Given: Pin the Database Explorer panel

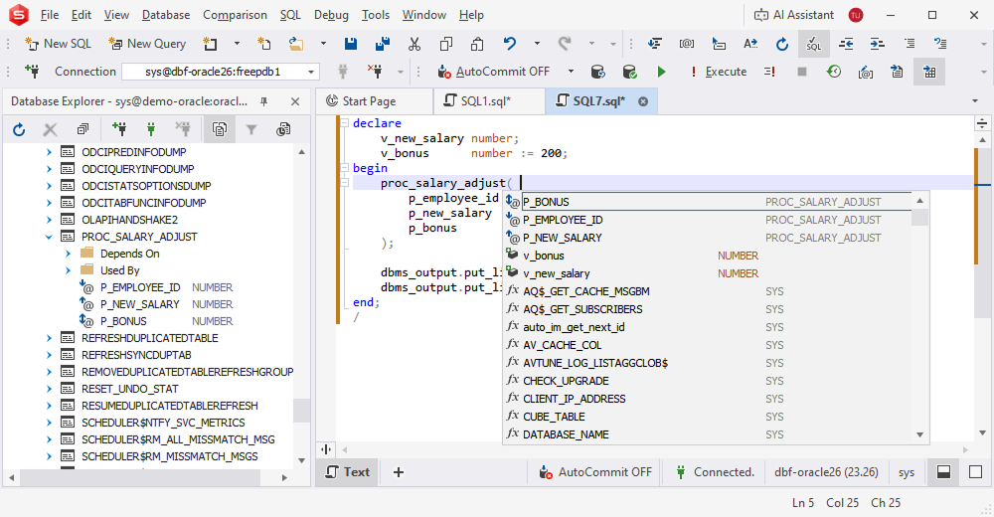Looking at the screenshot, I should coord(264,101).
